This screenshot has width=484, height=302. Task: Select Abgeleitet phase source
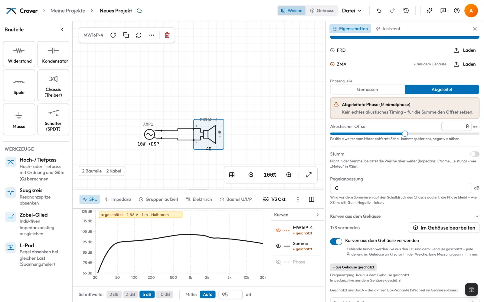[442, 89]
